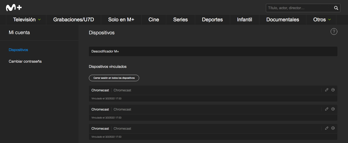This screenshot has height=143, width=348.
Task: Edit the third Chromecast device name
Action: coord(326,128)
